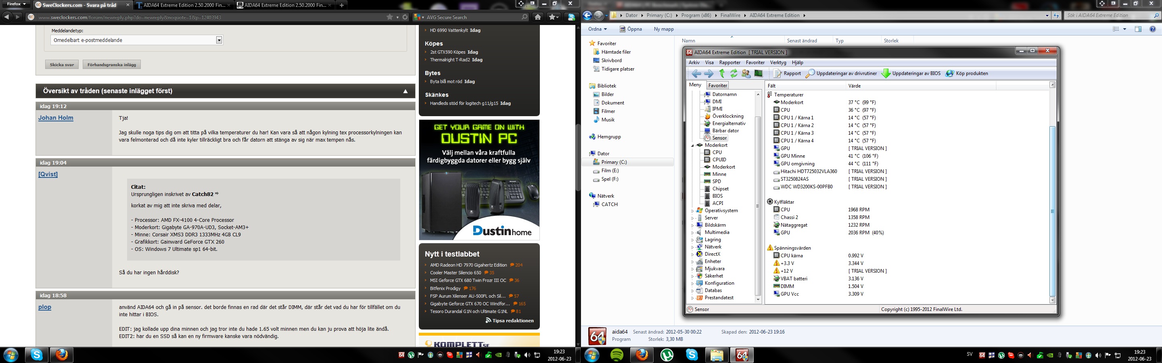Select Energialternativ in AIDA64 tree

click(x=725, y=123)
